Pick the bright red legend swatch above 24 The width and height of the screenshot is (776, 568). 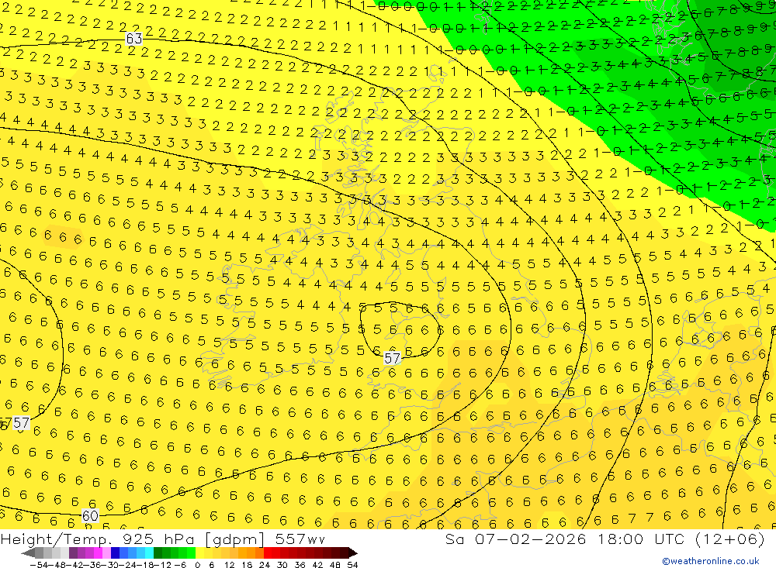click(268, 553)
